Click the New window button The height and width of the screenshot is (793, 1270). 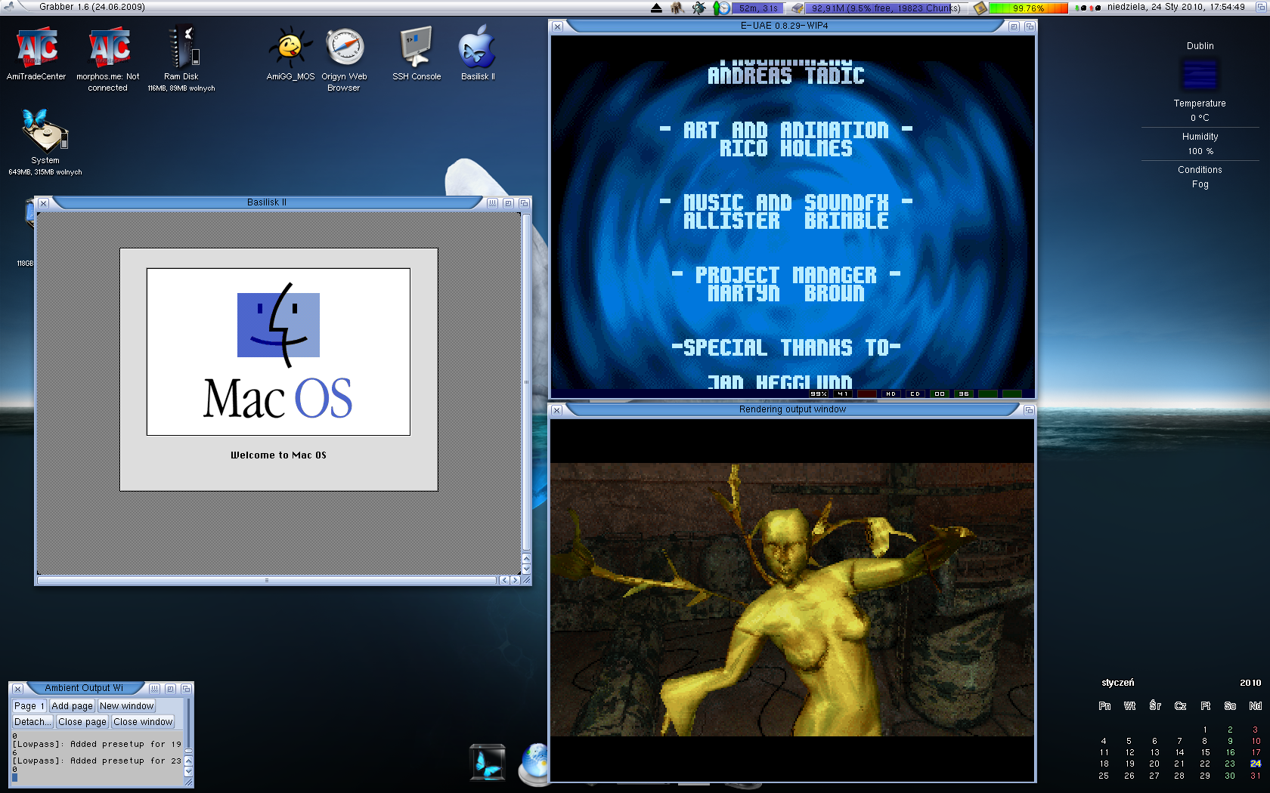point(127,706)
